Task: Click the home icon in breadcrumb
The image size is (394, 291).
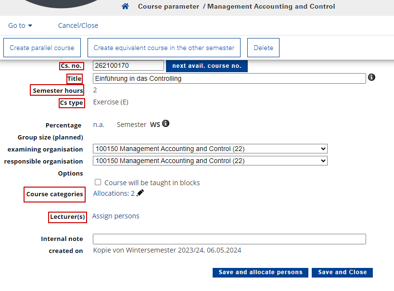Action: click(125, 6)
